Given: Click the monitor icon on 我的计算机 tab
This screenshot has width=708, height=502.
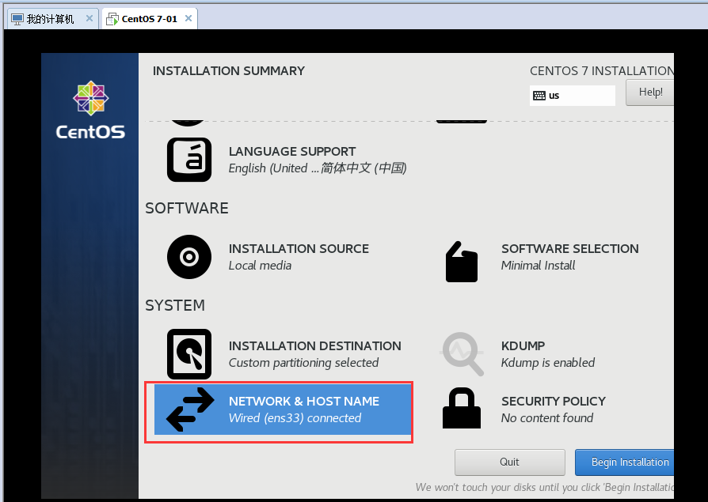Looking at the screenshot, I should tap(17, 19).
